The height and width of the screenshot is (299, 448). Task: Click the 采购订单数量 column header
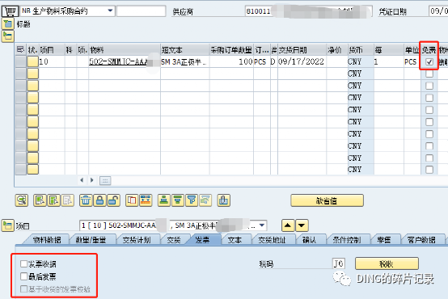tap(231, 50)
